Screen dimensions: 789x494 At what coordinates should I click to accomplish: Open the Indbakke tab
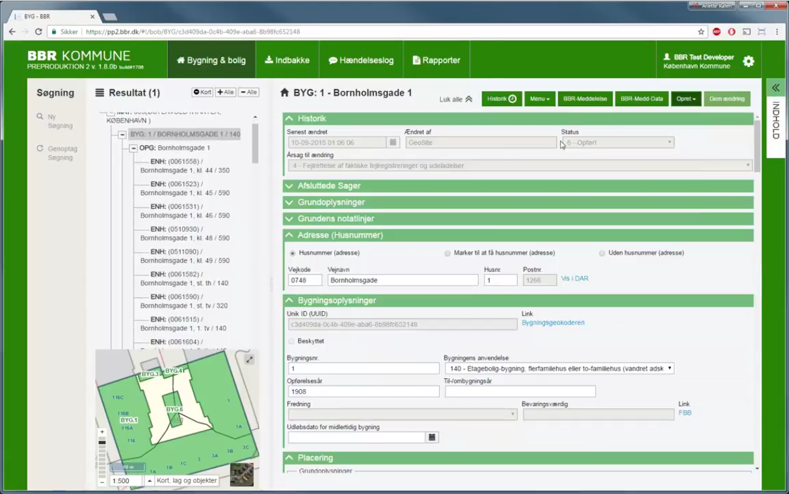tap(287, 60)
